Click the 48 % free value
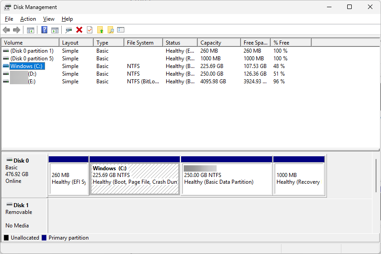This screenshot has width=381, height=254. pos(279,66)
